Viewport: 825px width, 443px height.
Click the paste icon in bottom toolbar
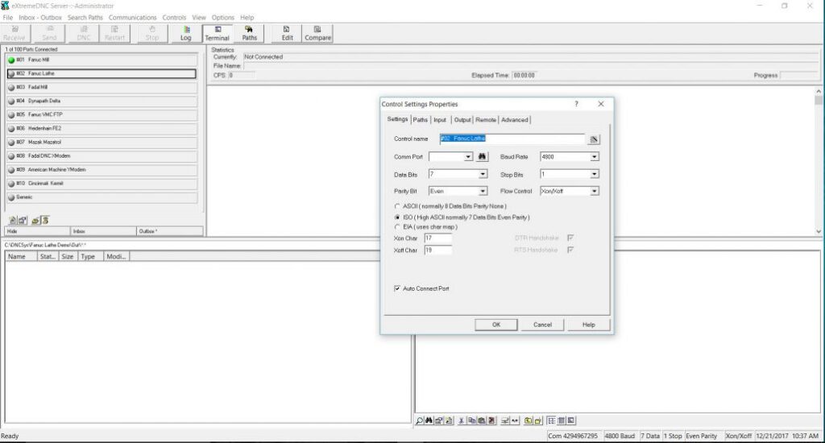coord(482,421)
